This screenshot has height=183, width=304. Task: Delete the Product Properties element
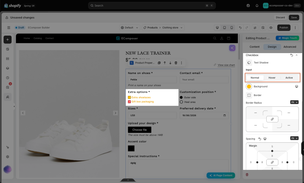(176, 63)
